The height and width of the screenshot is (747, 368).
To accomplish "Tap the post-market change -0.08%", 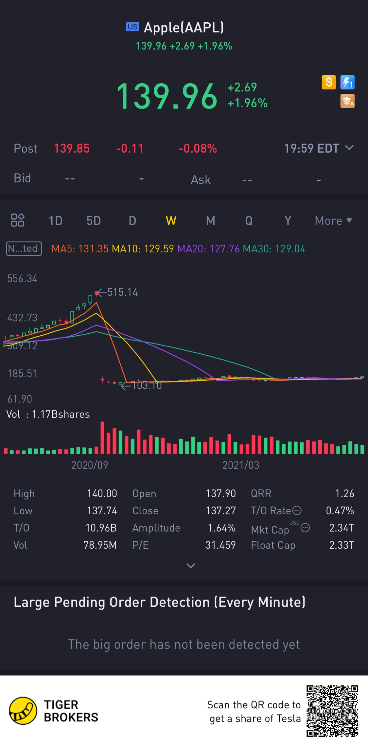I will pyautogui.click(x=198, y=148).
